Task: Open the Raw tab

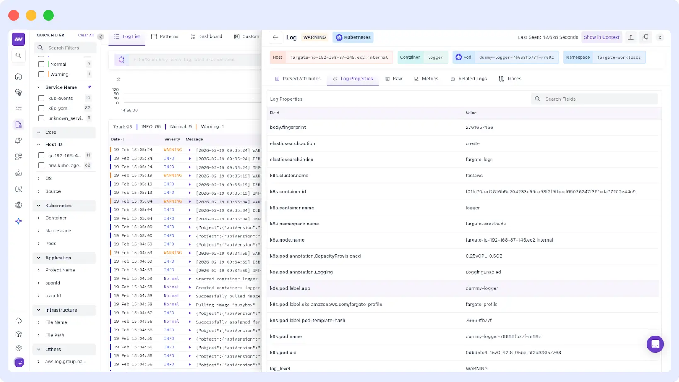Action: (393, 79)
